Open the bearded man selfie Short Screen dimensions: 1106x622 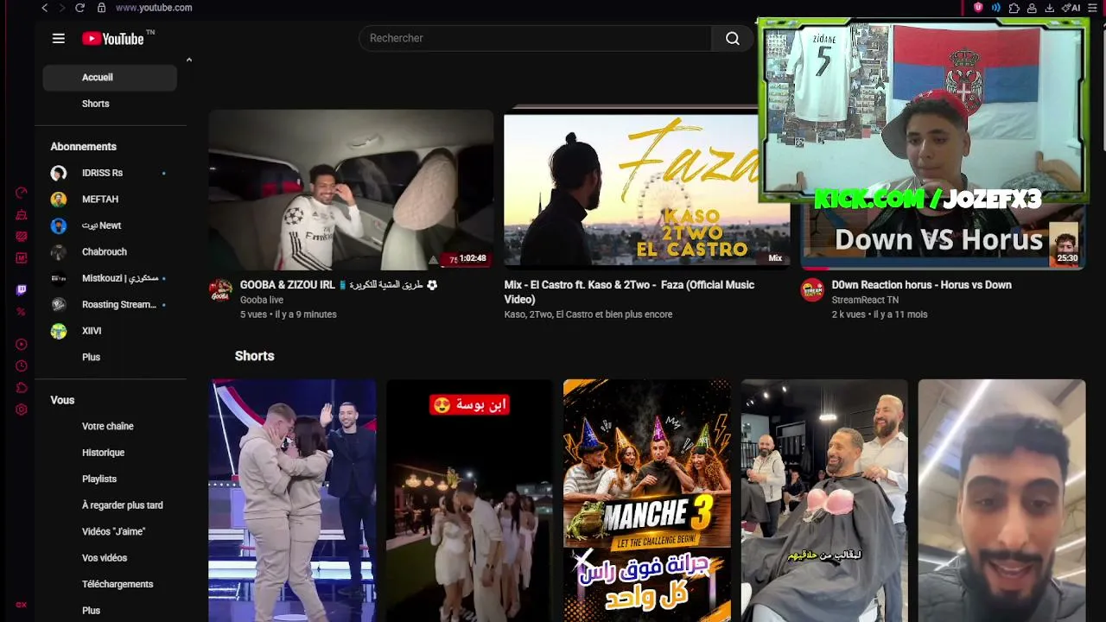click(x=1001, y=500)
